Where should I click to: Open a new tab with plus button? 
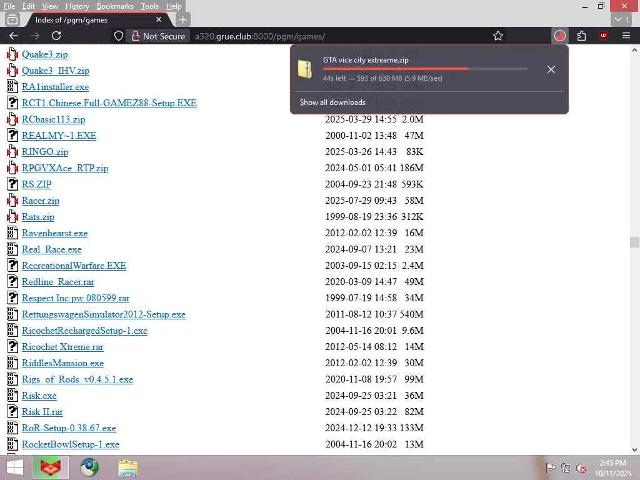(183, 19)
